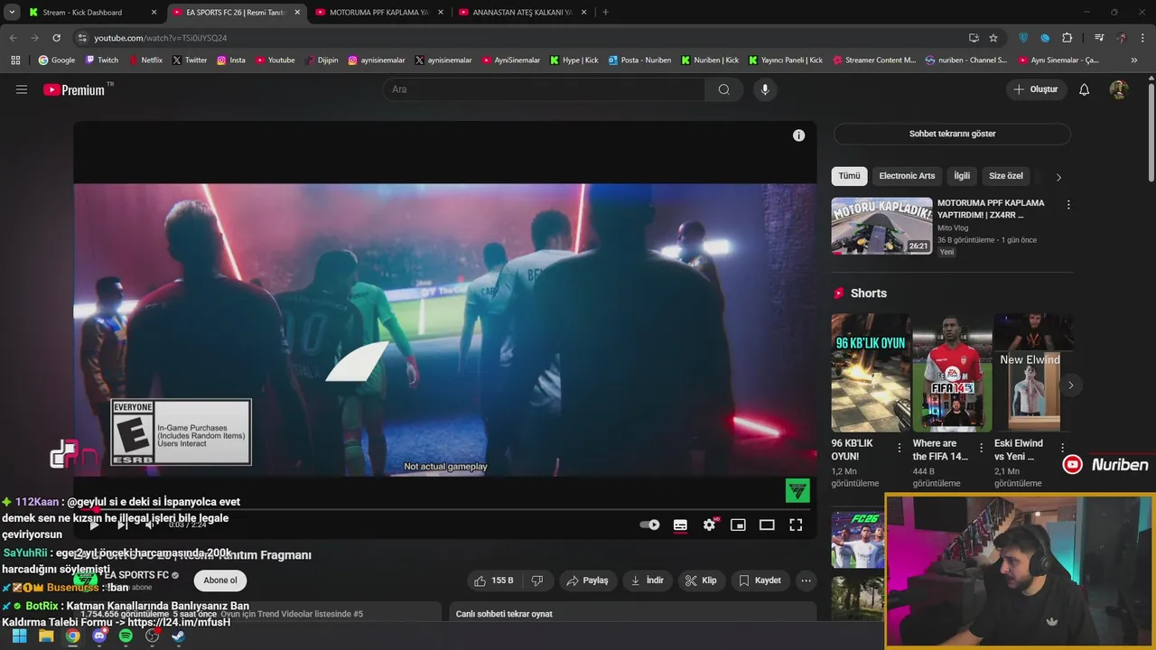Viewport: 1156px width, 650px height.
Task: Toggle subtitles on the video player
Action: (680, 525)
